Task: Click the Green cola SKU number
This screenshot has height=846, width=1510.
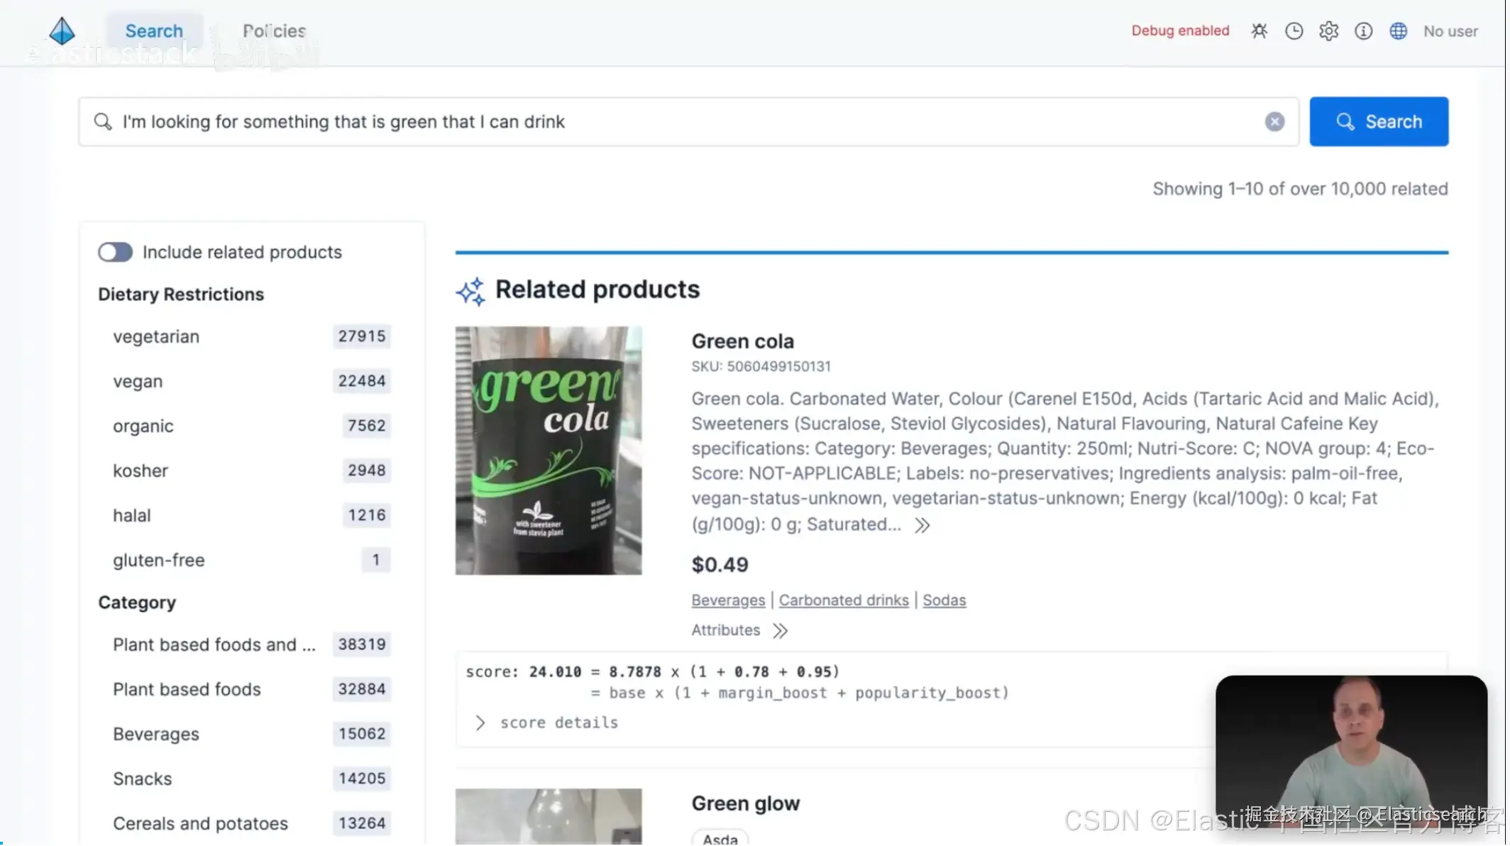Action: (x=779, y=367)
